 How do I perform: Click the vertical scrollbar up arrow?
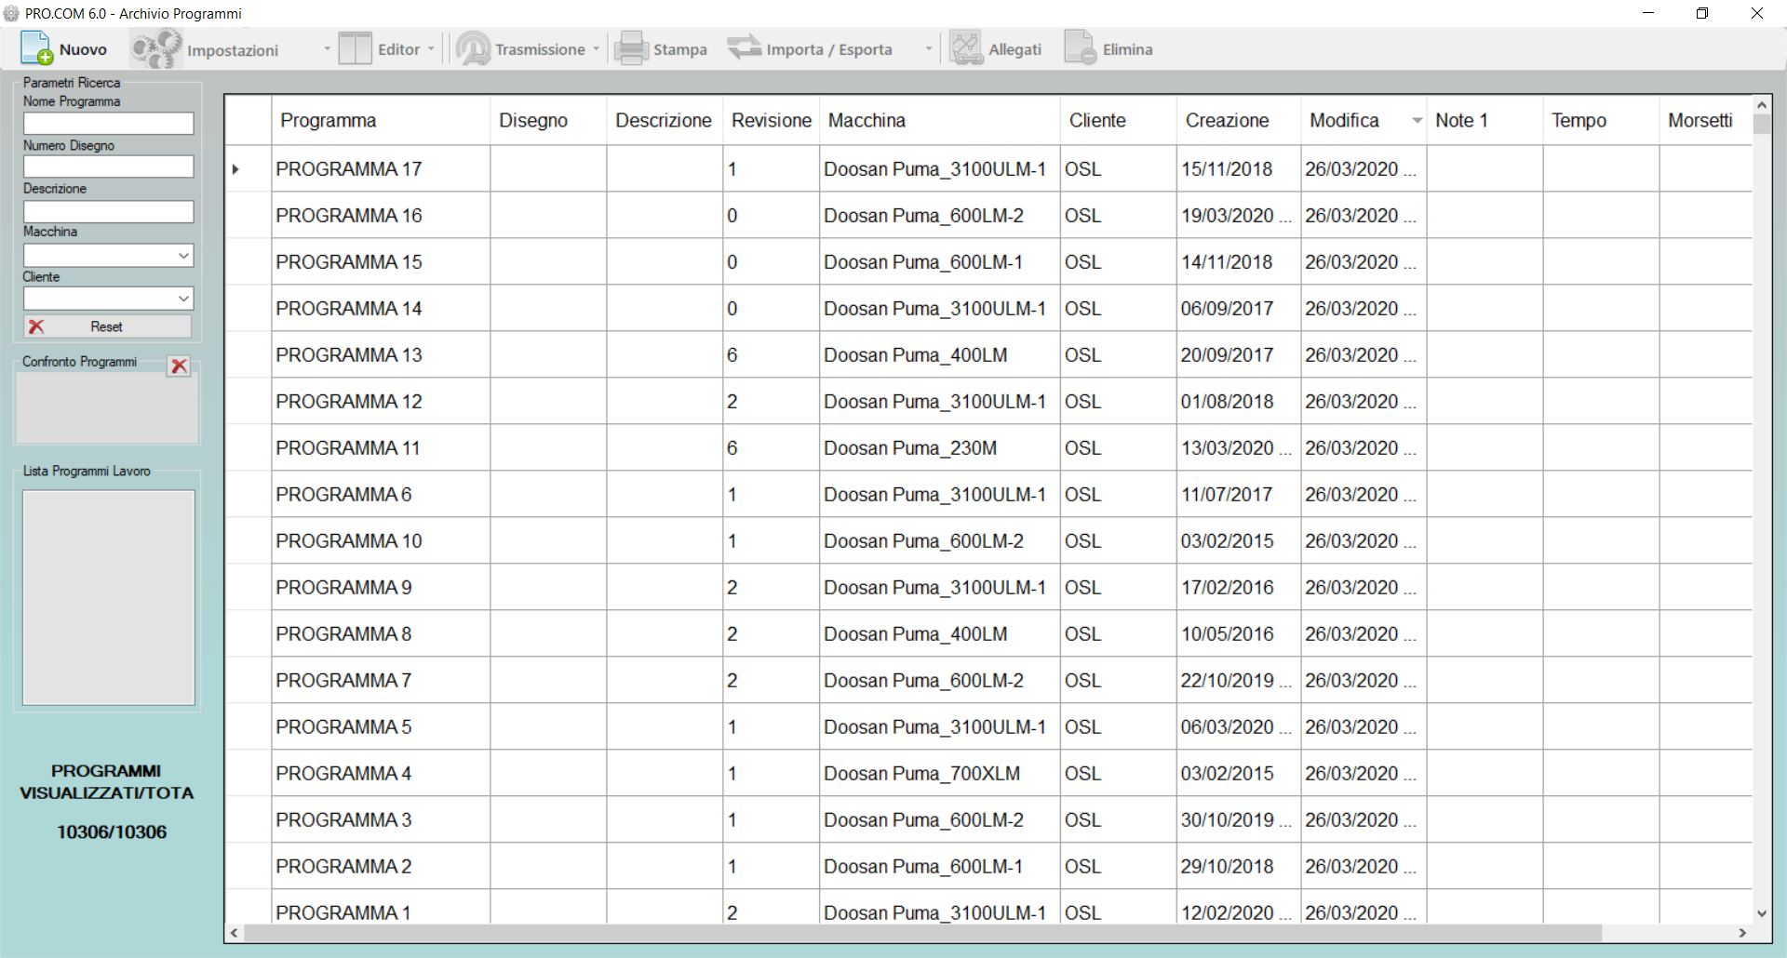1761,105
